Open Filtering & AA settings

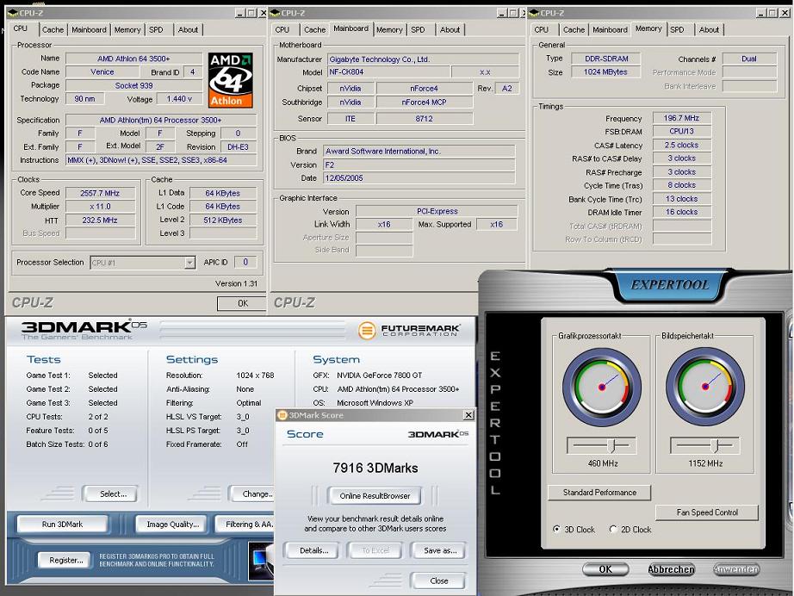pos(245,525)
